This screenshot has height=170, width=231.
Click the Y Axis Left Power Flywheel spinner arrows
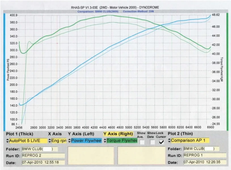click(x=69, y=141)
